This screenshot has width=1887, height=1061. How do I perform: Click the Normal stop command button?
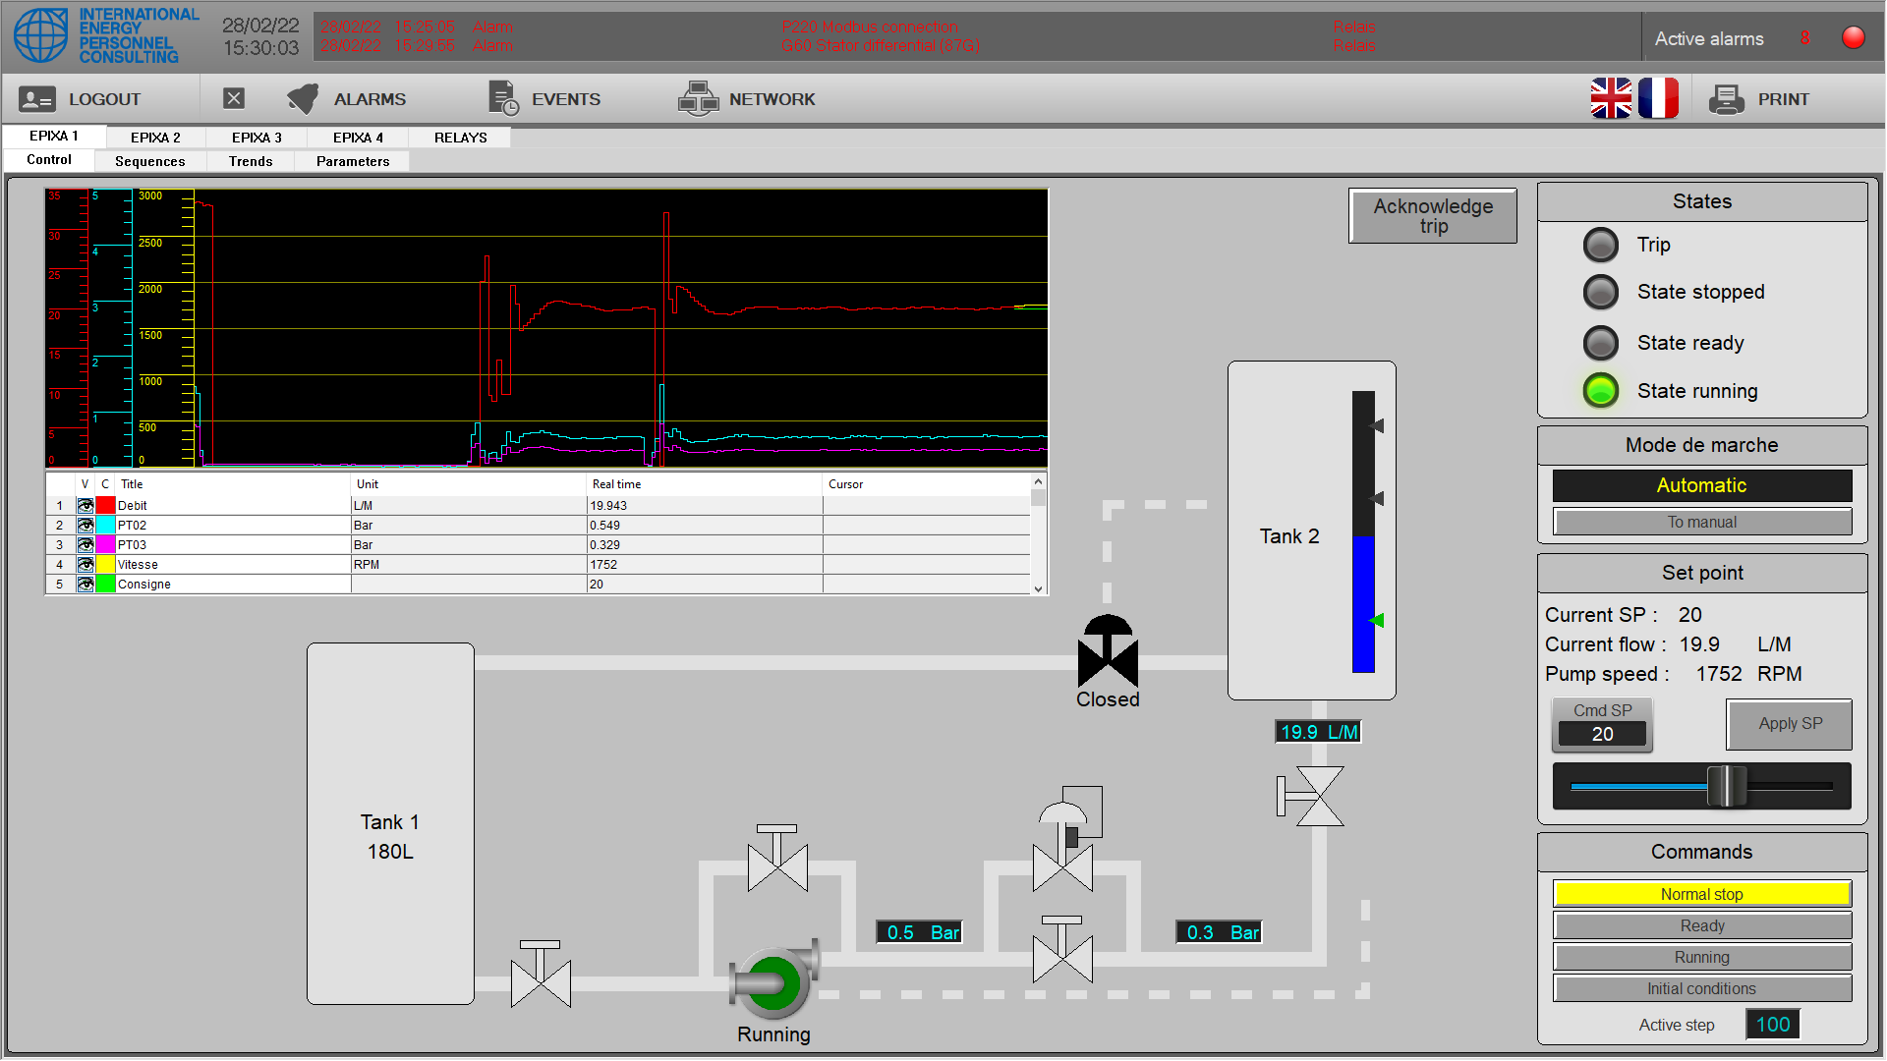coord(1701,894)
